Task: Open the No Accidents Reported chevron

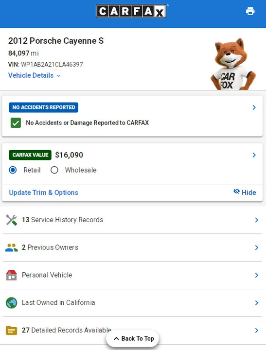Action: coord(254,107)
